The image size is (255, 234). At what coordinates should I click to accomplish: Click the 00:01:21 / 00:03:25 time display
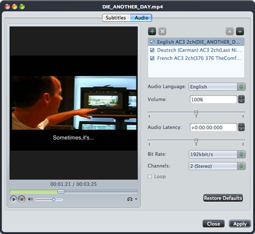click(73, 184)
